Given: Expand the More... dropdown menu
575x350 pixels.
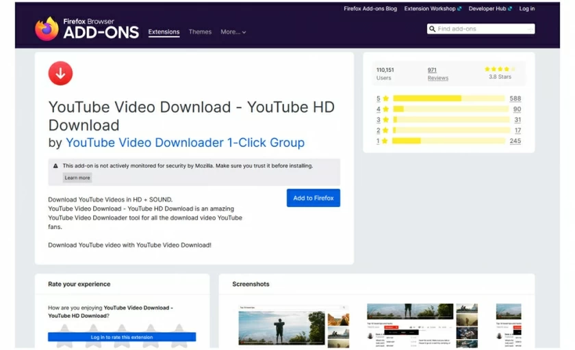Looking at the screenshot, I should click(233, 32).
